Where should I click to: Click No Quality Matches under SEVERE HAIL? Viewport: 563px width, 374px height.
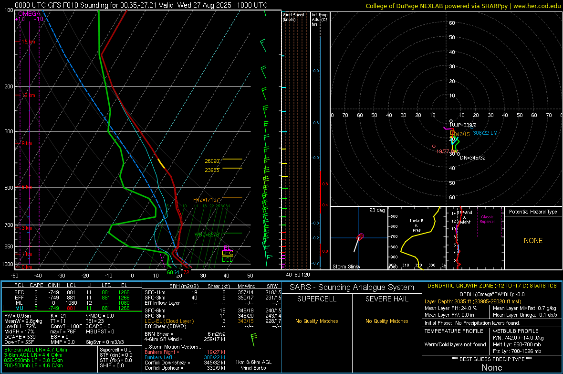click(386, 321)
